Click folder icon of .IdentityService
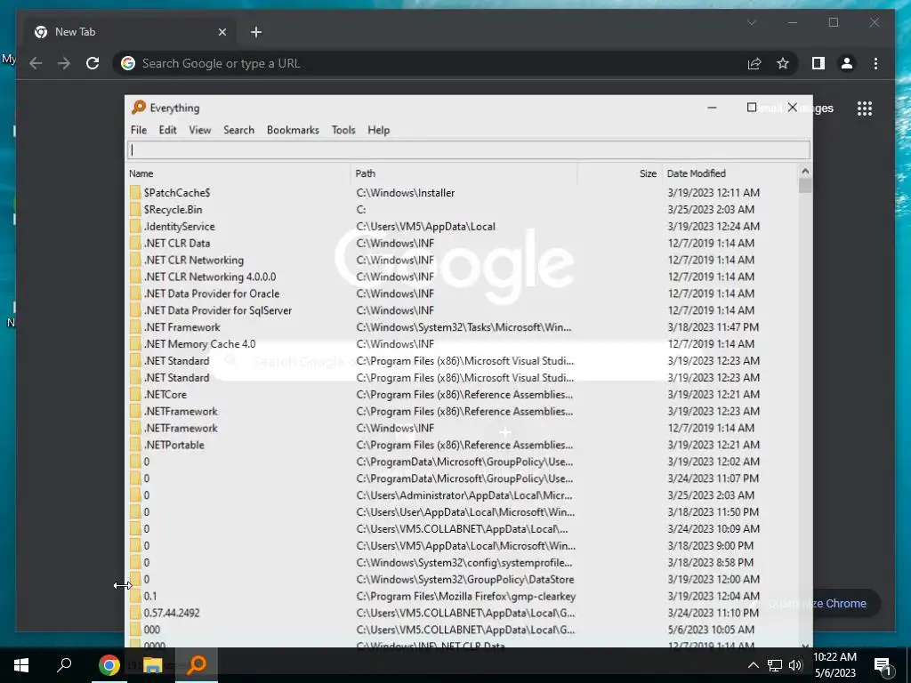 click(135, 226)
